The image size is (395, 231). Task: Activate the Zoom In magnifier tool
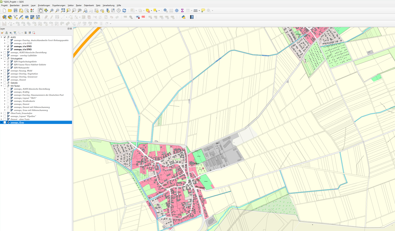52,10
